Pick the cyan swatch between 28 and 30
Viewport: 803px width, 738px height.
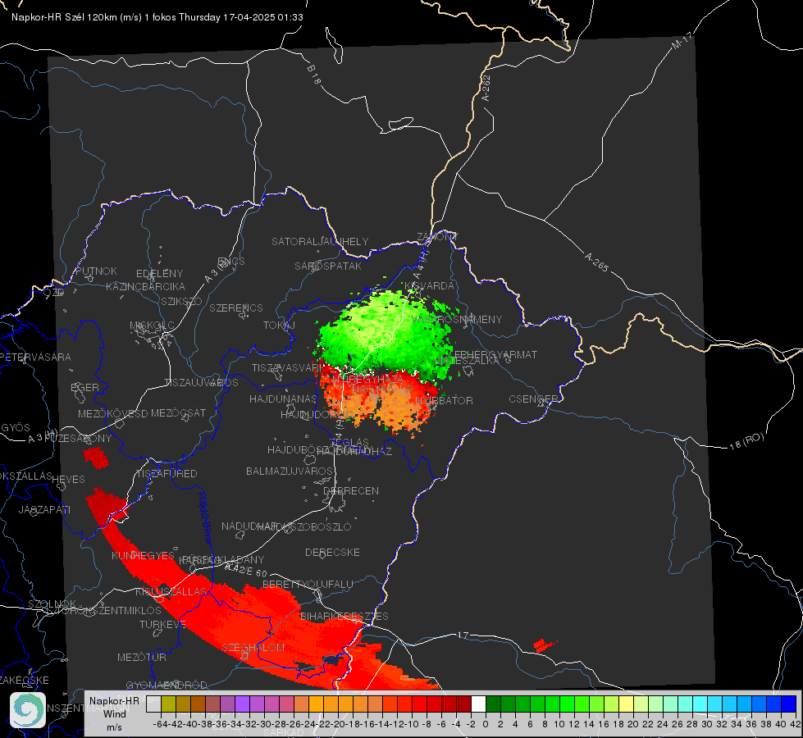click(x=700, y=704)
